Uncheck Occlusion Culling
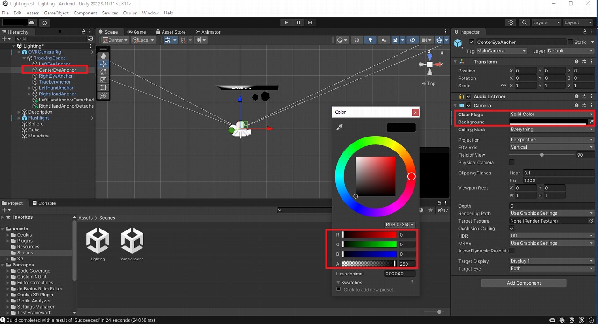 coord(512,228)
